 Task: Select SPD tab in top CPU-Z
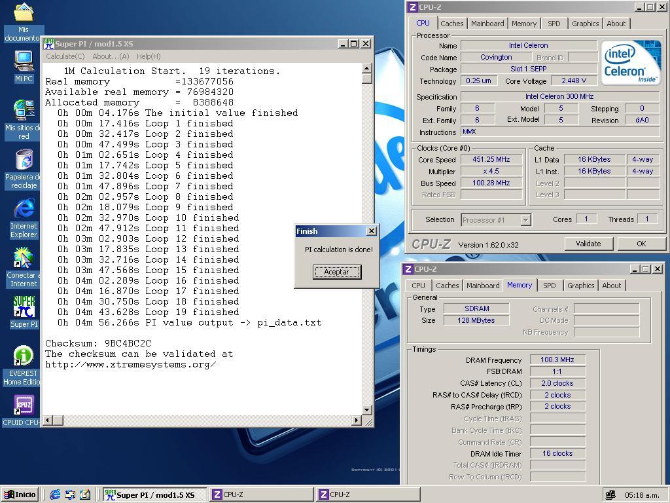pos(554,24)
